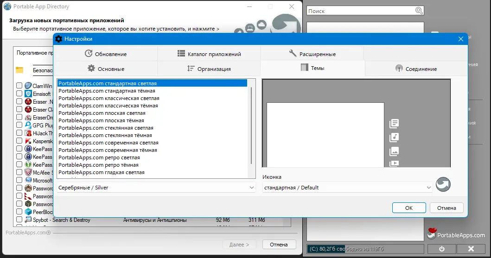This screenshot has height=258, width=491.
Task: Open the Иконка стандартная / Default dropdown
Action: pyautogui.click(x=347, y=188)
